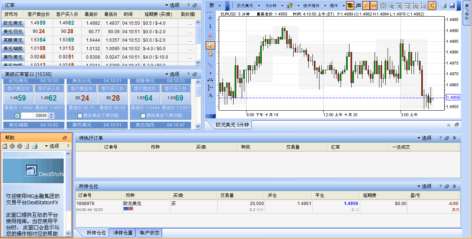
Task: Click the 订单号 column header in 待执行订单
Action: click(x=124, y=147)
